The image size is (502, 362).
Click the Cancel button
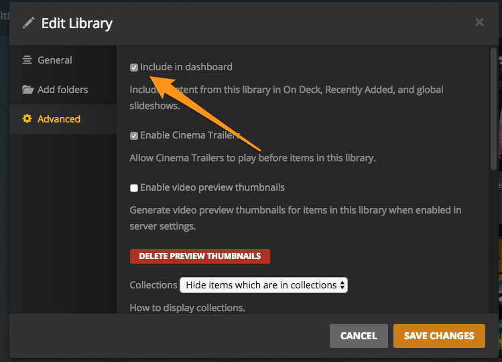(359, 336)
